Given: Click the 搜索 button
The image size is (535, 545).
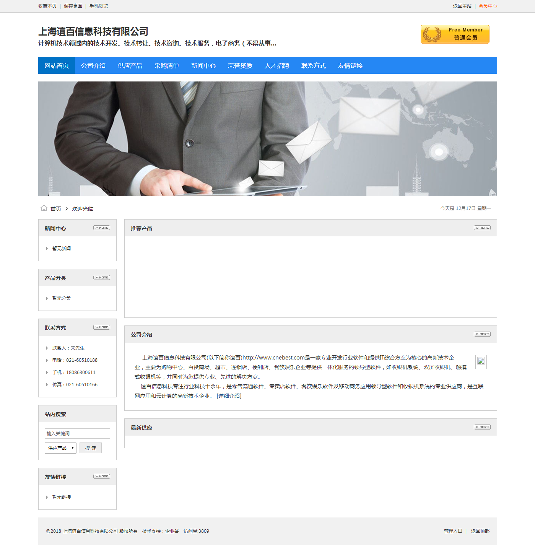Looking at the screenshot, I should [91, 448].
